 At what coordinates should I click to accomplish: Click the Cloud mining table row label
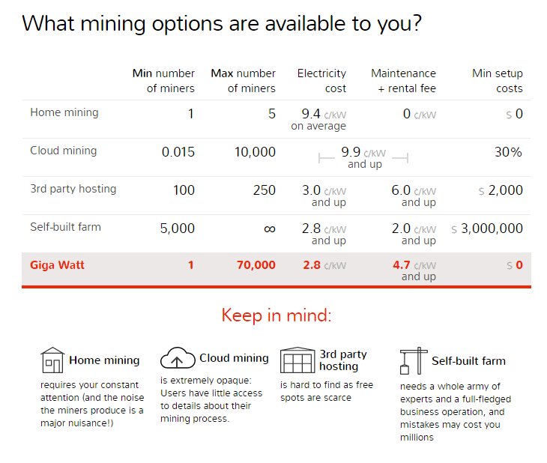[x=64, y=151]
